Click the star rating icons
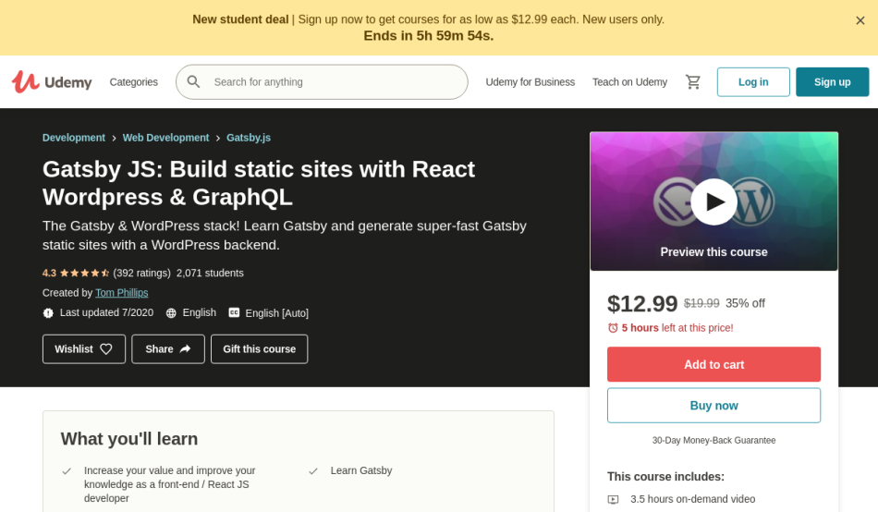 84,273
